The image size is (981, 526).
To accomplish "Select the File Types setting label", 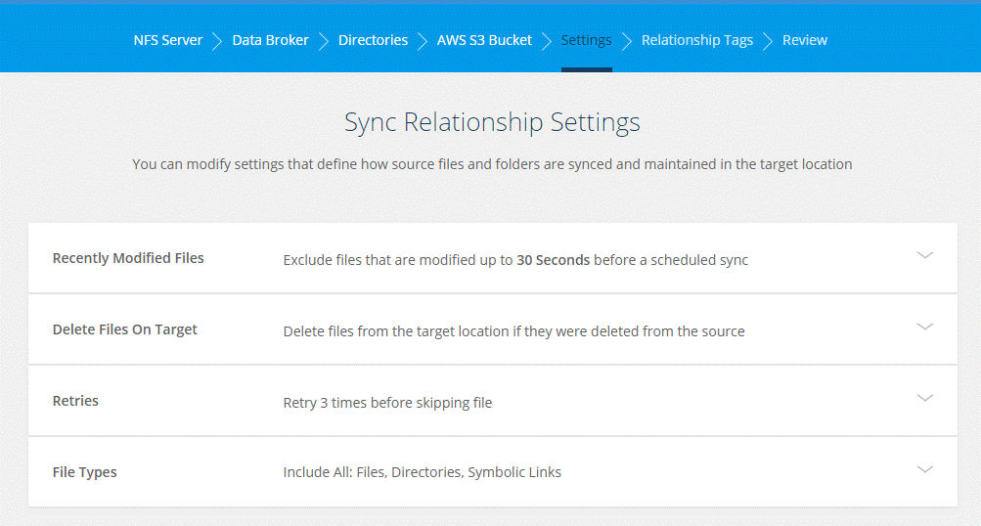I will click(x=84, y=472).
